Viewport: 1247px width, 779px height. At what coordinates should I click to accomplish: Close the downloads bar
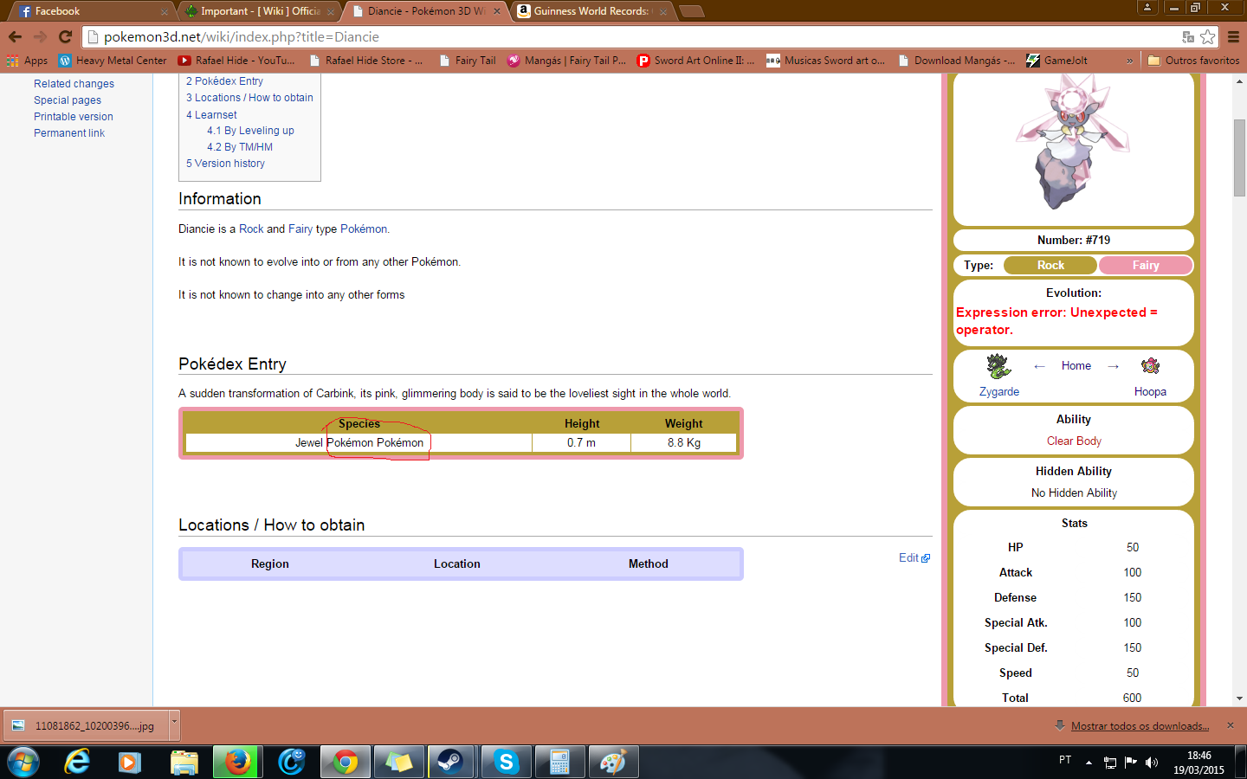pos(1230,725)
